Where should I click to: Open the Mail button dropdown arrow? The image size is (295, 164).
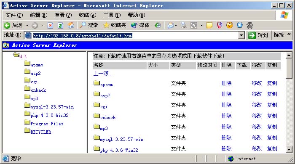coord(176,25)
